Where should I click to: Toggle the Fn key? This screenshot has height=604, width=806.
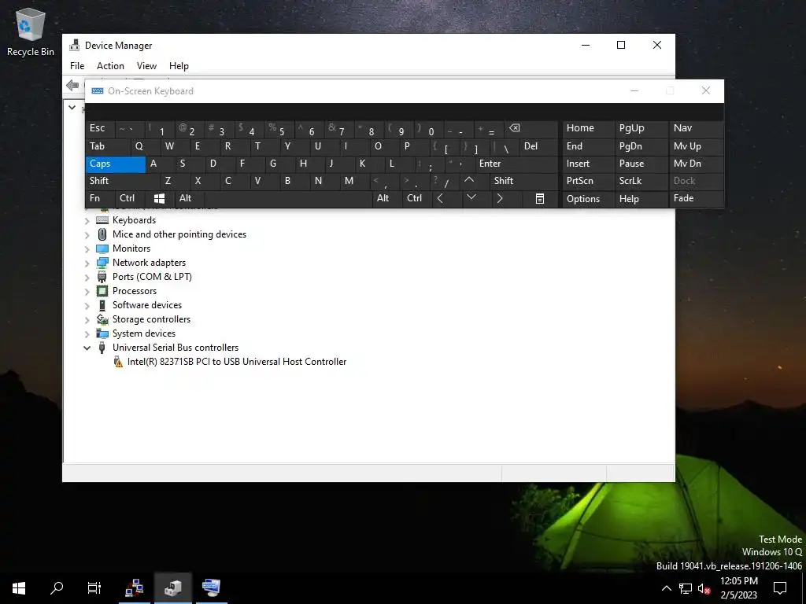coord(100,198)
